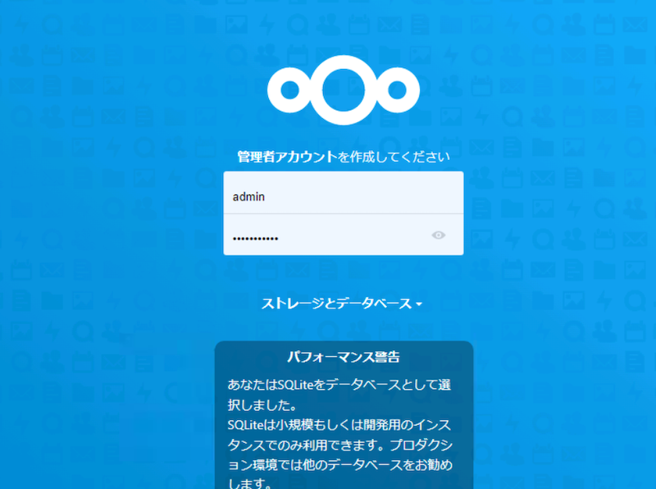Screen dimensions: 656x489
Task: Click the タンスでのみ利用できます line
Action: point(340,445)
